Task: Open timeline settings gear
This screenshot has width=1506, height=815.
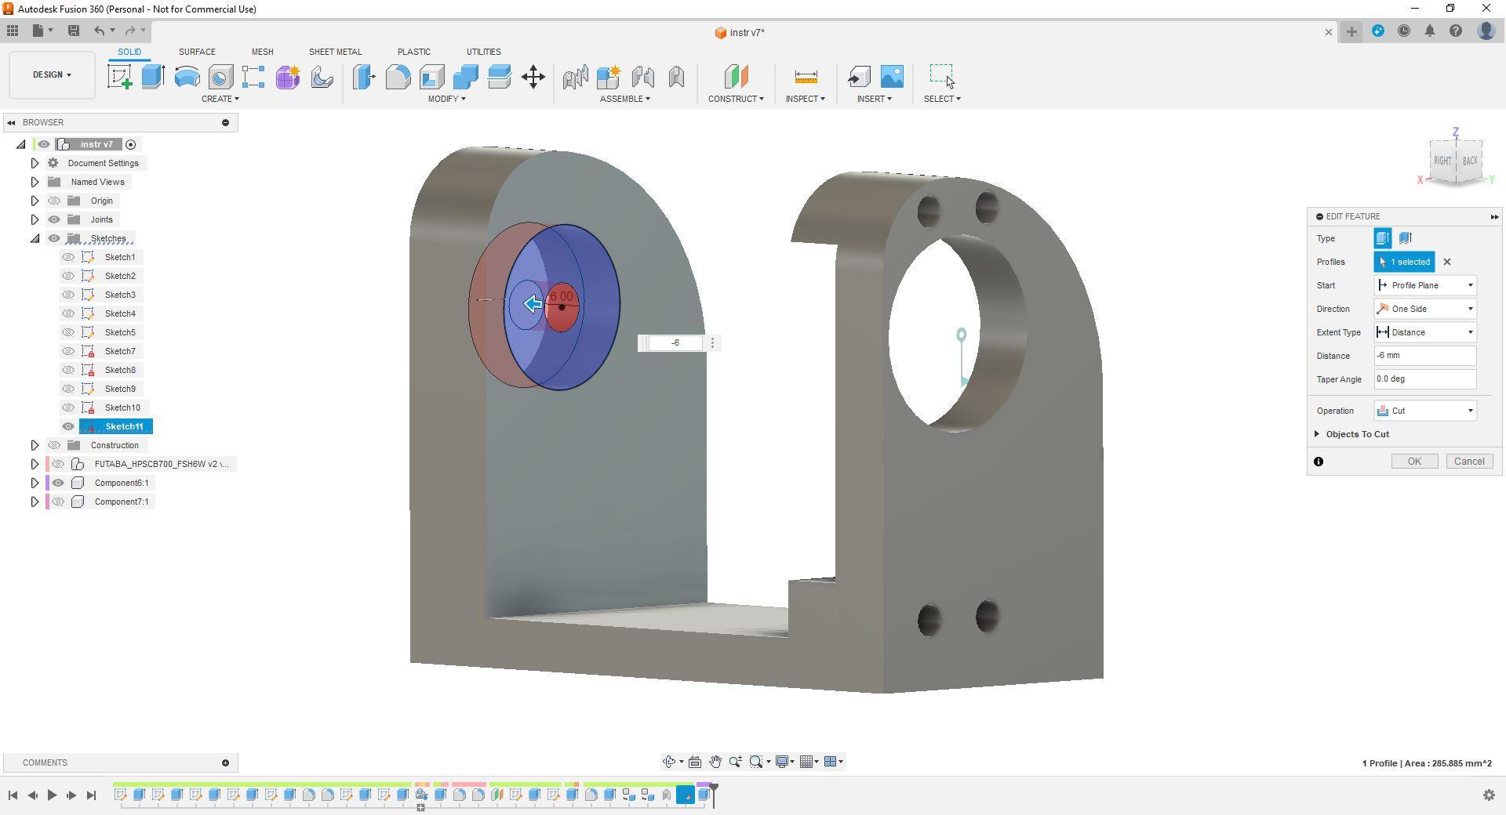Action: 1489,795
